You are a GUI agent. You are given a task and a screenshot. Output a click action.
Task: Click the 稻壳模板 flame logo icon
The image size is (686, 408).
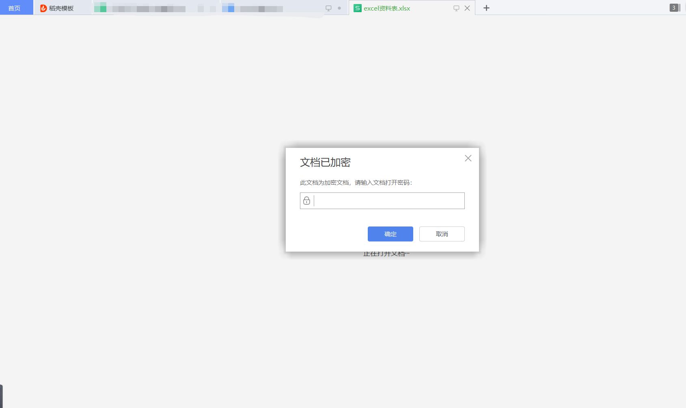coord(43,8)
